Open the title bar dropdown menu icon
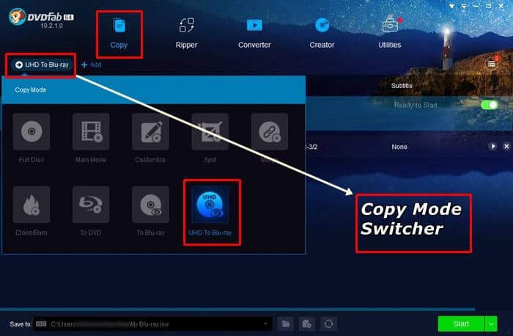Image resolution: width=513 pixels, height=336 pixels. [x=464, y=6]
